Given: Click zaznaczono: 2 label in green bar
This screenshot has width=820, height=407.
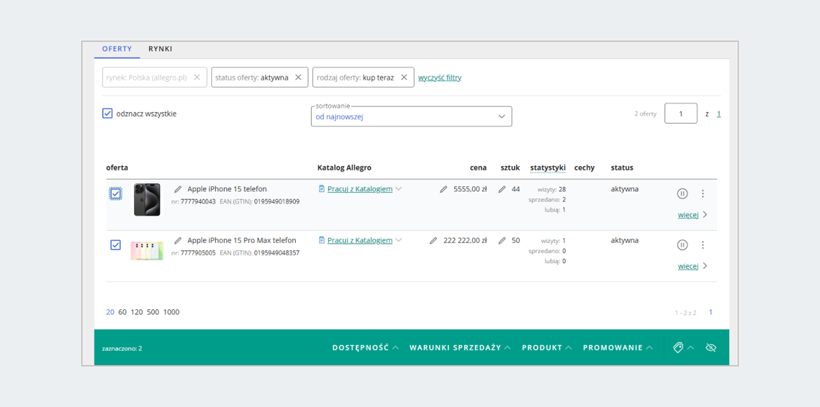Looking at the screenshot, I should pyautogui.click(x=122, y=348).
